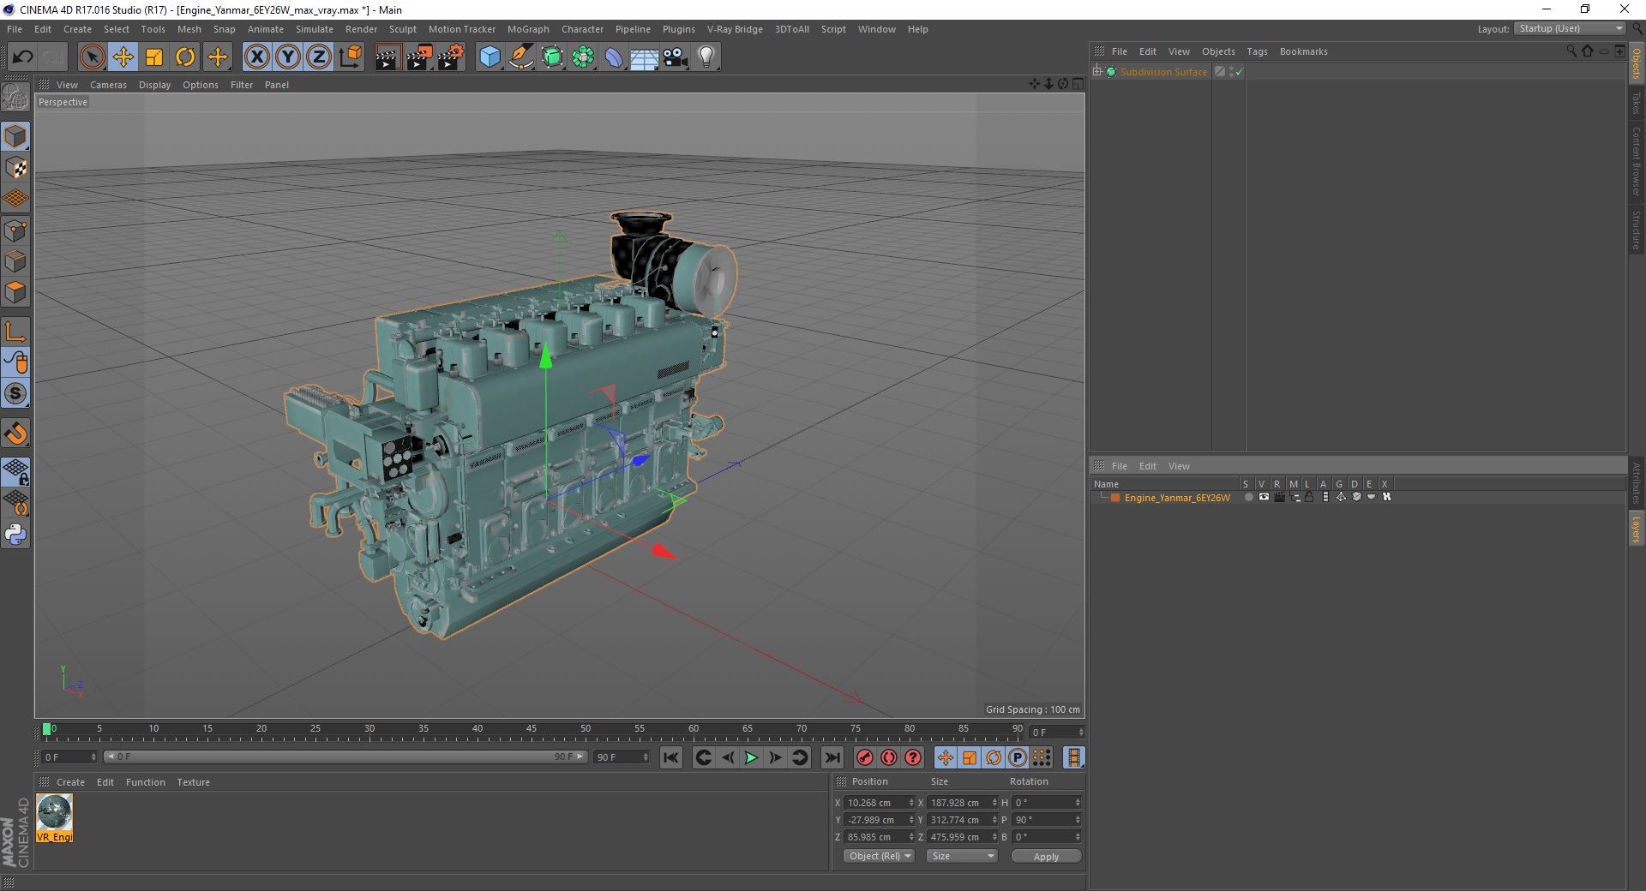Go to end of animation
Image resolution: width=1646 pixels, height=891 pixels.
coord(832,757)
